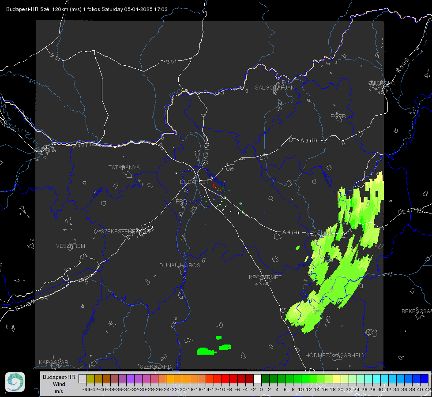This screenshot has width=432, height=397.
Task: Click the A 2 (H) road label near Budapest
Action: [x=207, y=152]
